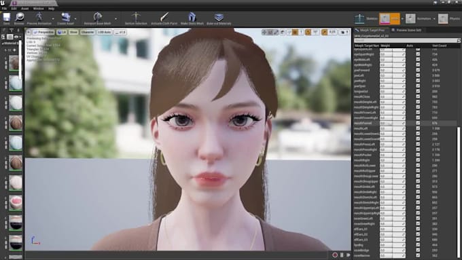Click the Section Selection icon
Image resolution: width=462 pixels, height=260 pixels.
(x=136, y=17)
